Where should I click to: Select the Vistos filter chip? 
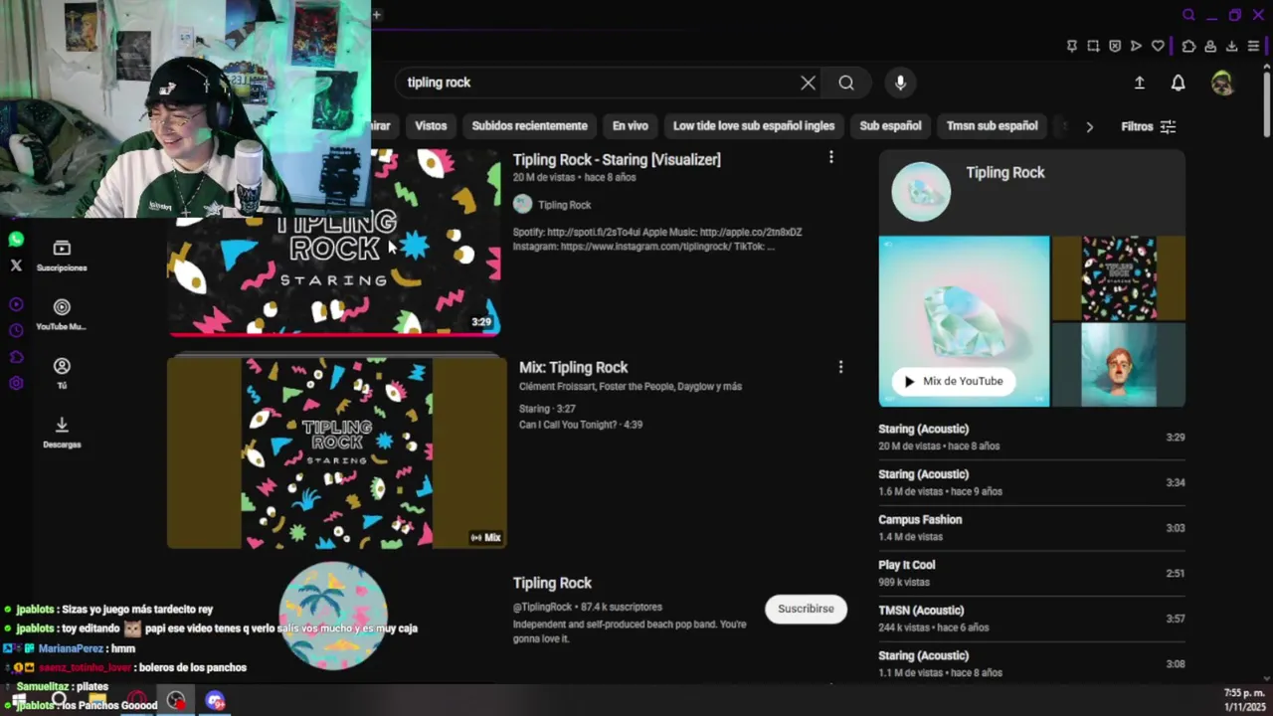pos(431,126)
